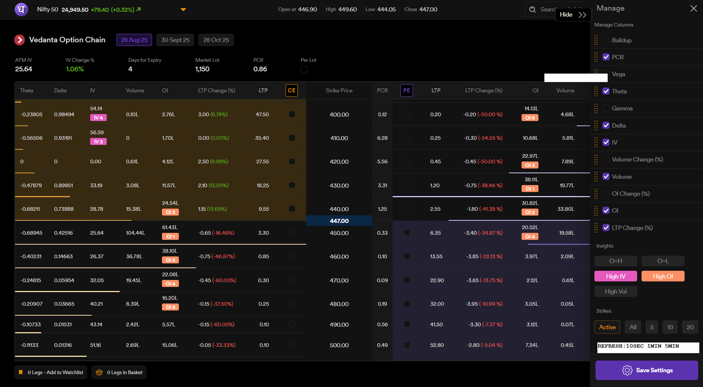Viewport: 703px width, 387px height.
Task: Click the search magnifier icon
Action: 532,10
